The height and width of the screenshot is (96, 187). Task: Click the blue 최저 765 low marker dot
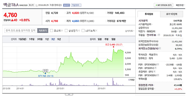(x=45, y=74)
